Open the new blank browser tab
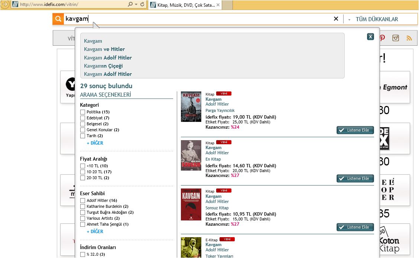The height and width of the screenshot is (258, 419). [227, 5]
